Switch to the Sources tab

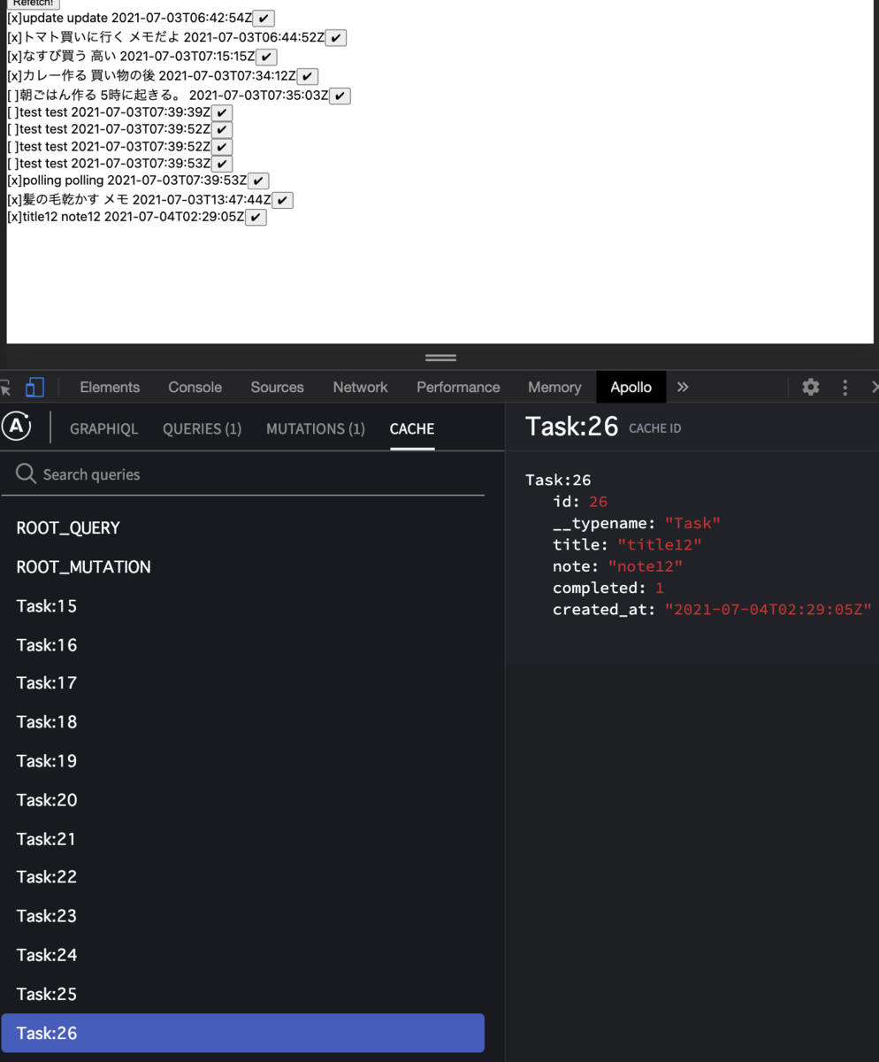click(277, 387)
